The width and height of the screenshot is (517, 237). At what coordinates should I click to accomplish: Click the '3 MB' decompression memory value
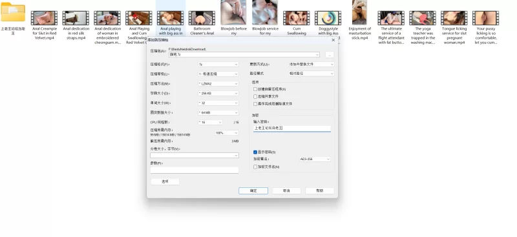coord(235,141)
